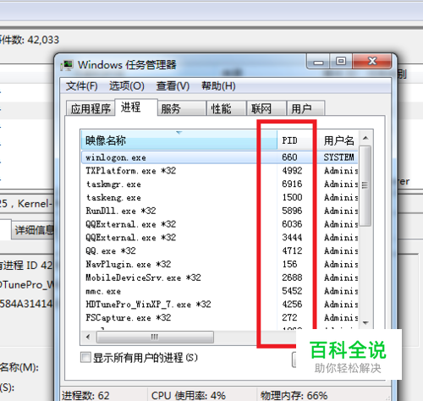Click PID value 5452
Image resolution: width=423 pixels, height=401 pixels.
[292, 291]
